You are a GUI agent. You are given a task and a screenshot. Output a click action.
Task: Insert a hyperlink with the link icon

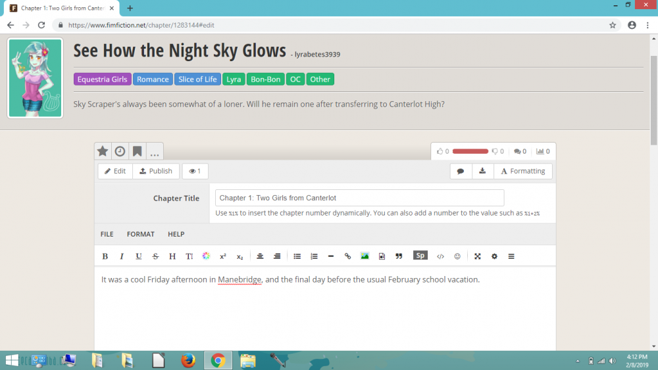click(x=348, y=256)
